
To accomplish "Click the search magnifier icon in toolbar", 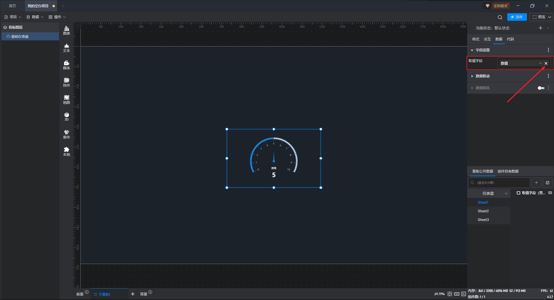I will pos(500,17).
